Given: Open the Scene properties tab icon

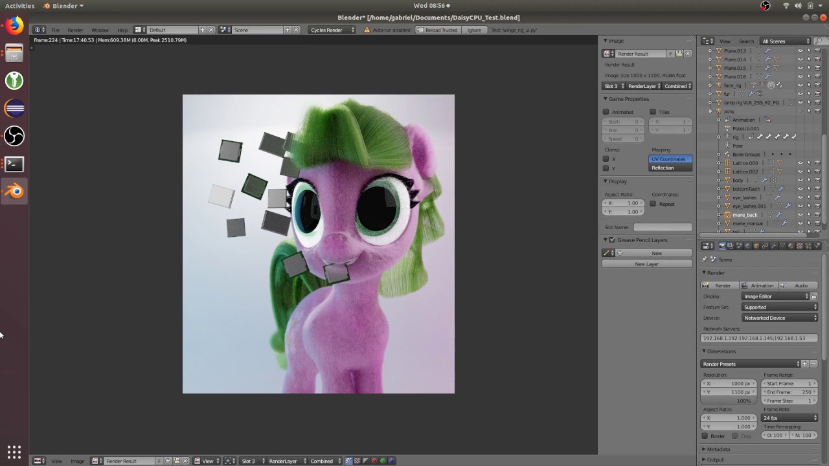Looking at the screenshot, I should (x=739, y=246).
